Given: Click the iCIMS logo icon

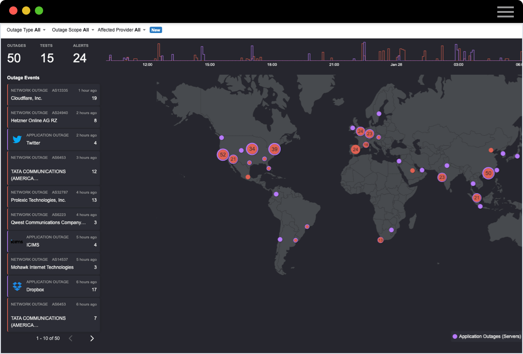Looking at the screenshot, I should pos(17,242).
